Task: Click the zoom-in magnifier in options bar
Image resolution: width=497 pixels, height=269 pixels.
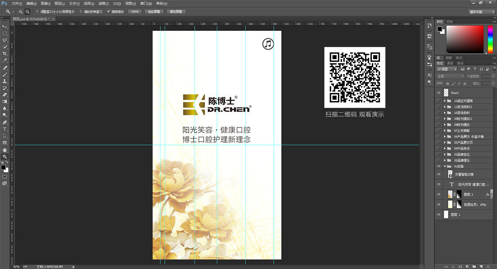Action: [20, 12]
